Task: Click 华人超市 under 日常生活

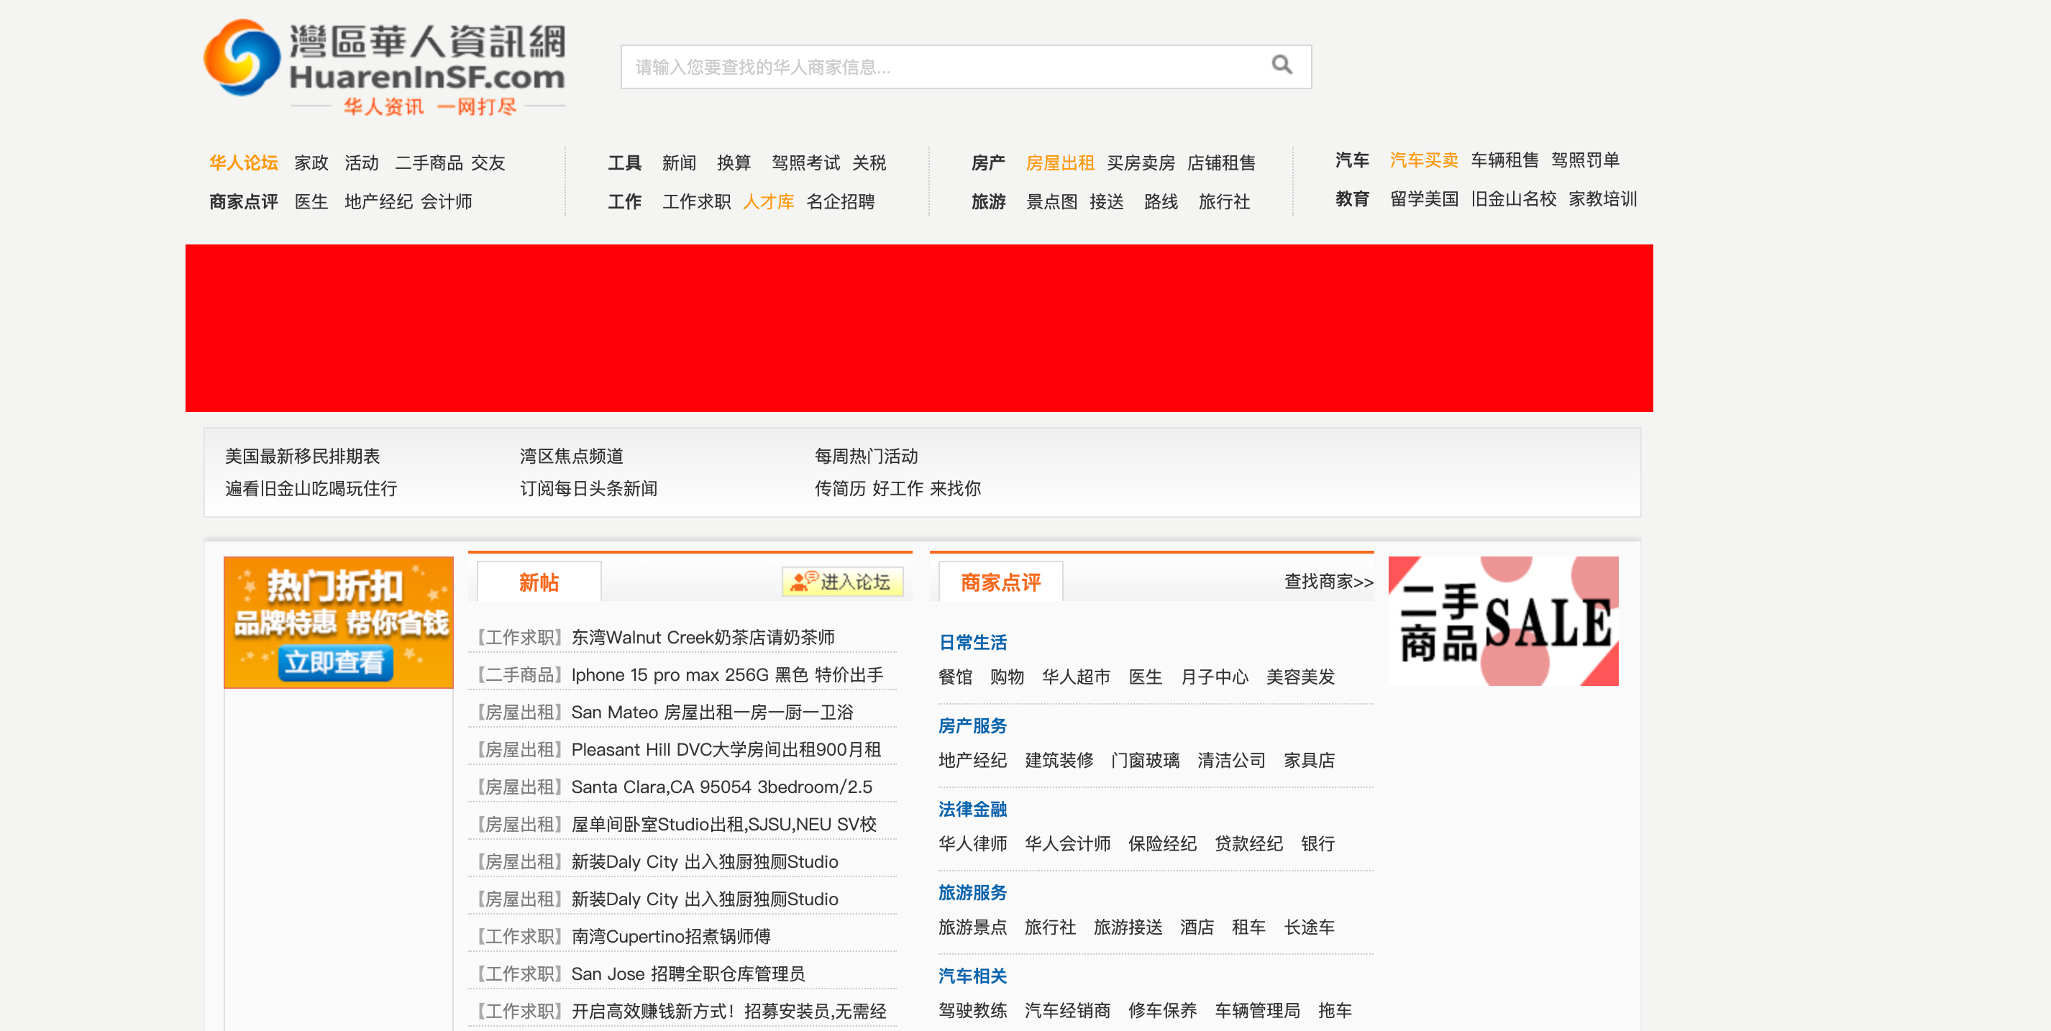Action: coord(1075,677)
